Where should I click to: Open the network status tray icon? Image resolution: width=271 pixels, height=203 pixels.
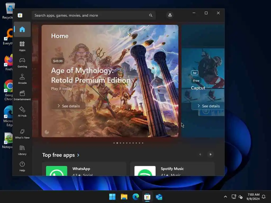234,197
